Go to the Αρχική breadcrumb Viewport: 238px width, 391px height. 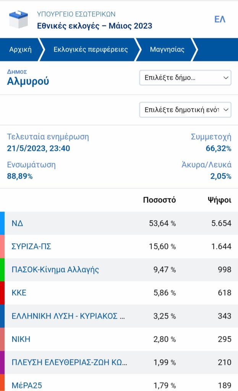(x=20, y=50)
